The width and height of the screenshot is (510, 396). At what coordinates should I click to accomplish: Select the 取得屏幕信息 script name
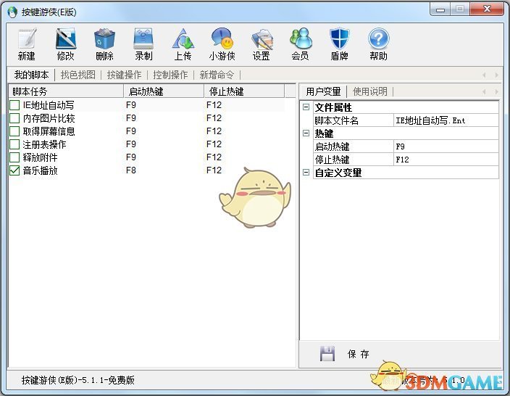point(49,131)
